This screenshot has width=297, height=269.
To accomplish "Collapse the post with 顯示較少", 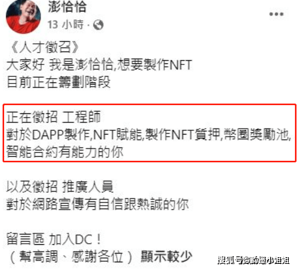I will [167, 256].
